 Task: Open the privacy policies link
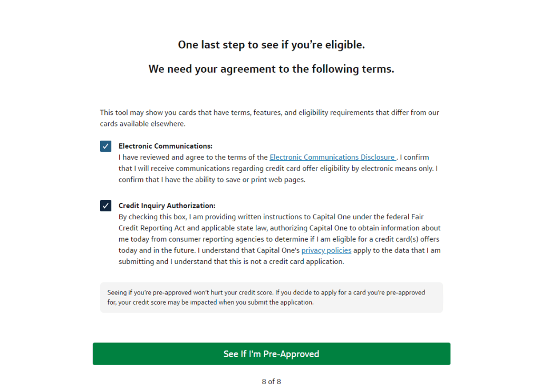click(326, 250)
